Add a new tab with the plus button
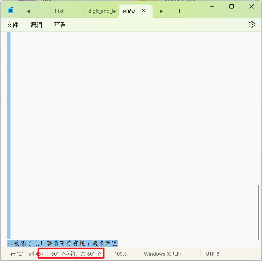The width and height of the screenshot is (262, 261). 179,11
